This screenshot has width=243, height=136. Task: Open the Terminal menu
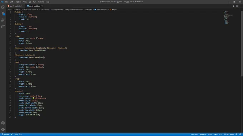[x=41, y=2]
